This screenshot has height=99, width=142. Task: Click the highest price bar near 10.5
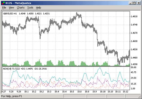77,14
